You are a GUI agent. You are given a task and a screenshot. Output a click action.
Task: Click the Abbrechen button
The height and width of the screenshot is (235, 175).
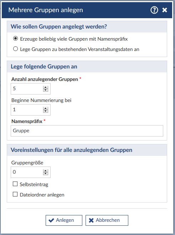pos(107,220)
